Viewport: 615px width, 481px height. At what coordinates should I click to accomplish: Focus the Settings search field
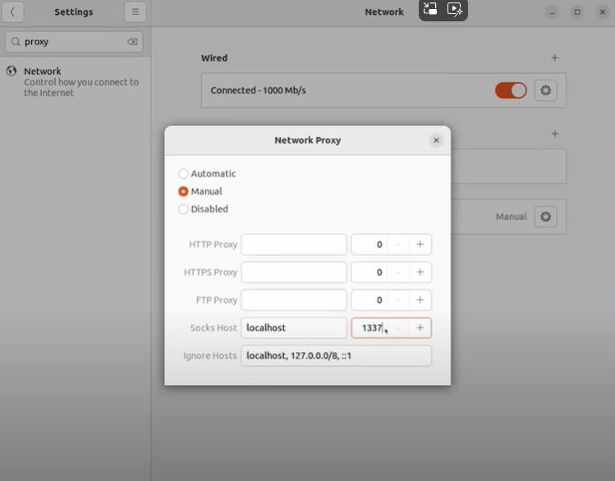[x=74, y=42]
